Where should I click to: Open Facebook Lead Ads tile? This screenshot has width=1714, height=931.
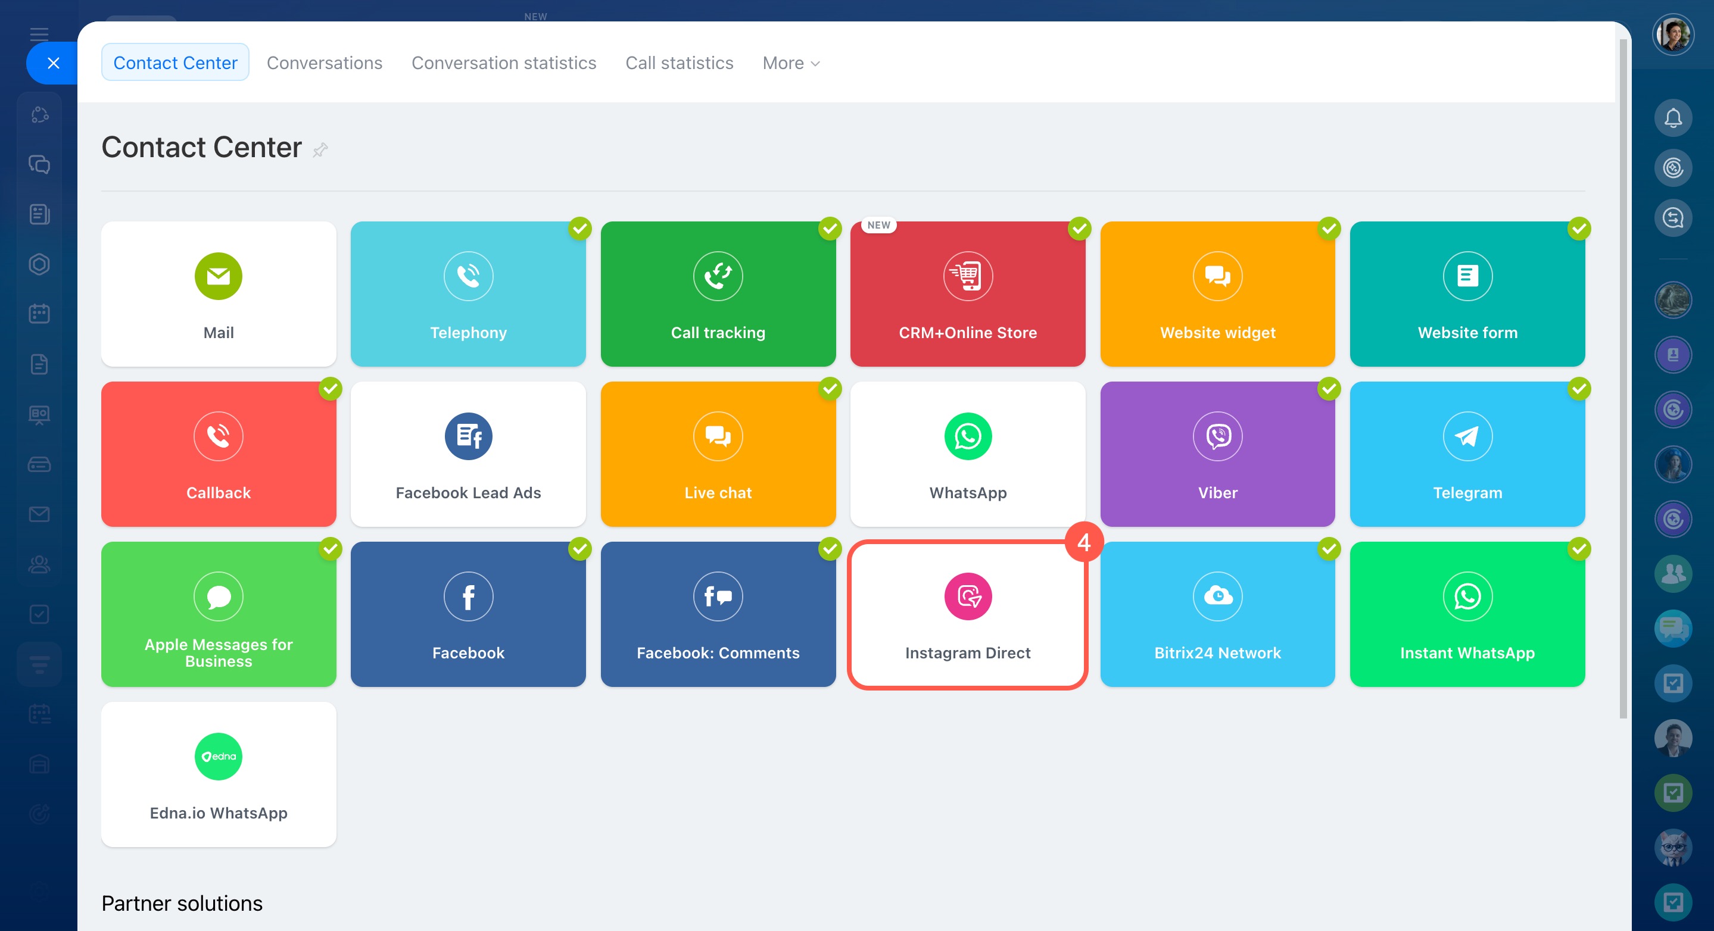468,454
